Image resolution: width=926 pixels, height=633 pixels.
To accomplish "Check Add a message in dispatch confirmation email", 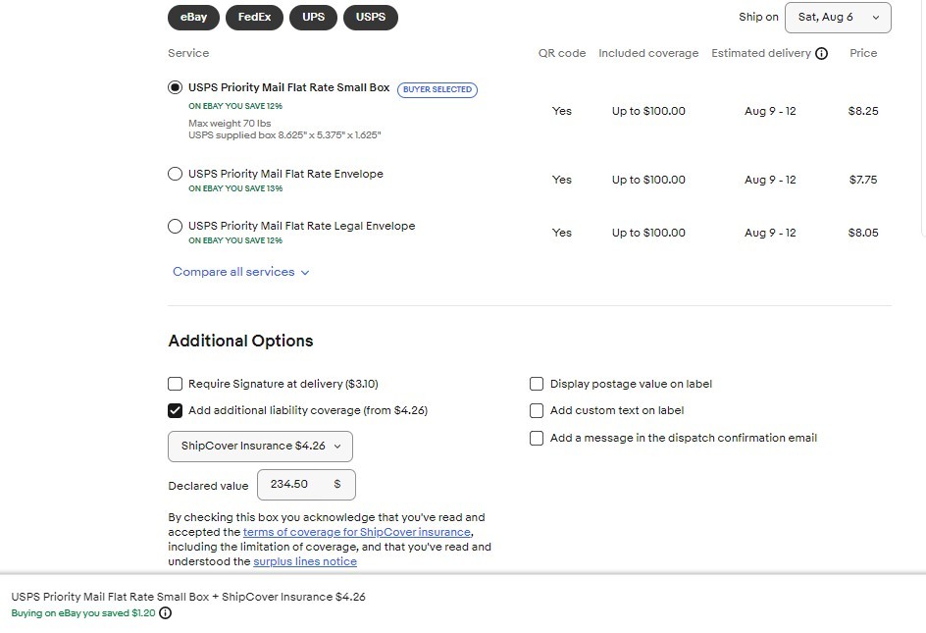I will pyautogui.click(x=537, y=438).
